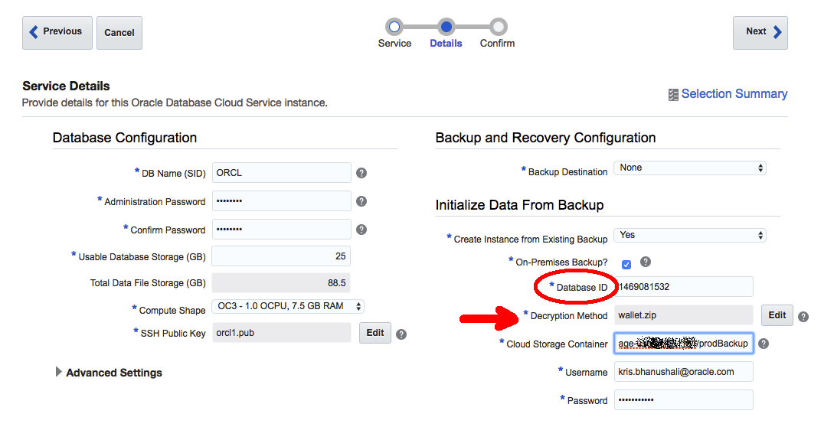
Task: Click Edit button for Decryption Method
Action: click(x=777, y=315)
